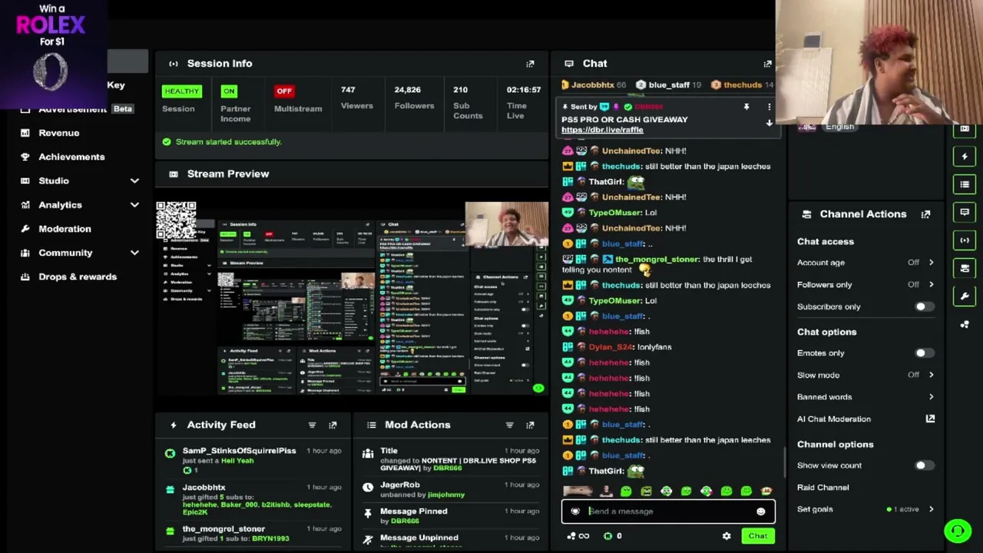Open the green support headset button

pyautogui.click(x=958, y=531)
